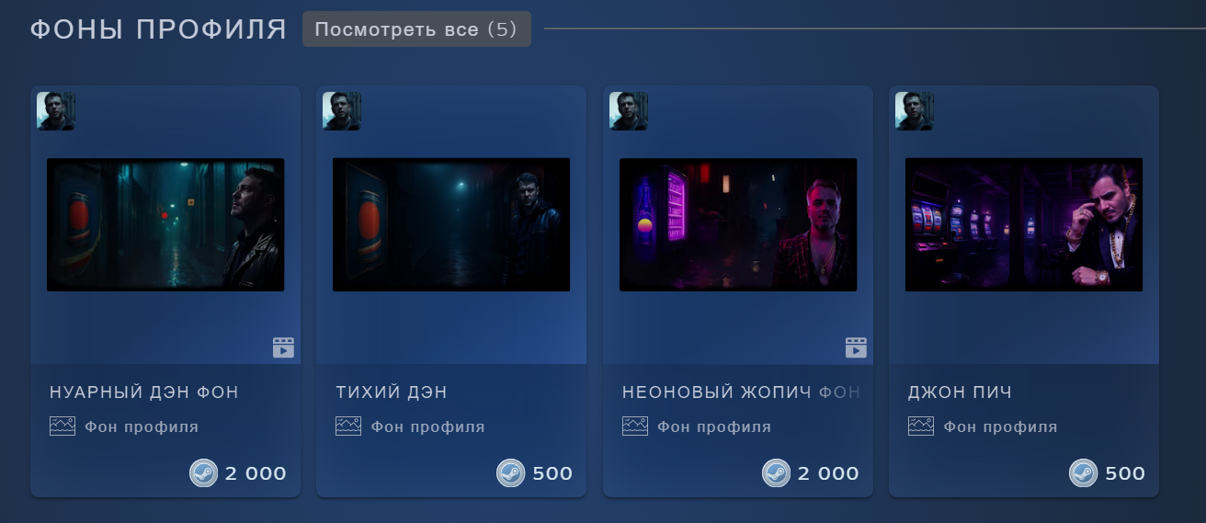
Task: Open Посмотреть все (5) button
Action: coord(416,29)
